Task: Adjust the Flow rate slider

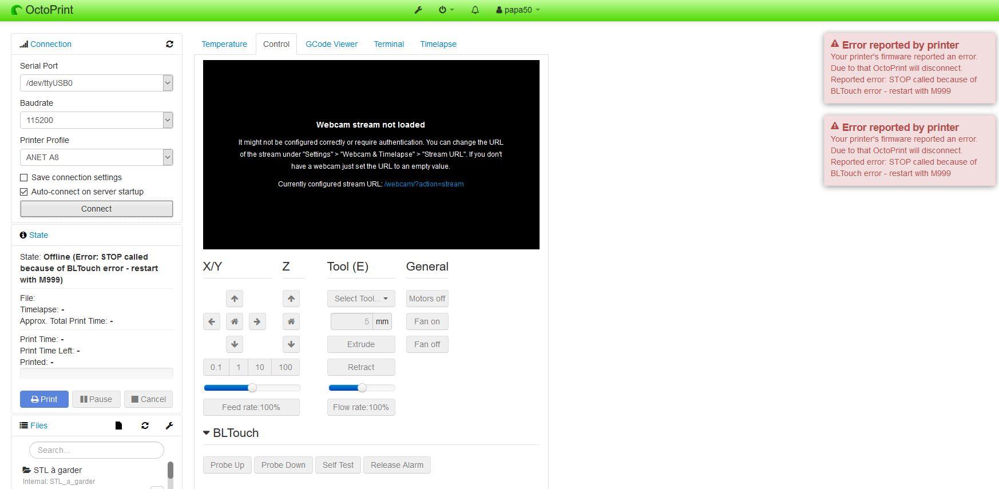Action: tap(362, 388)
